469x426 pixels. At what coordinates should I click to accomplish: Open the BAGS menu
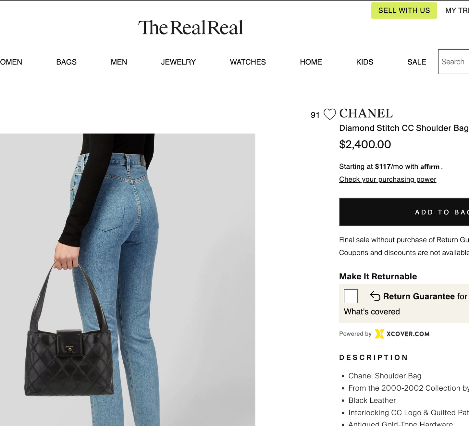pos(66,62)
